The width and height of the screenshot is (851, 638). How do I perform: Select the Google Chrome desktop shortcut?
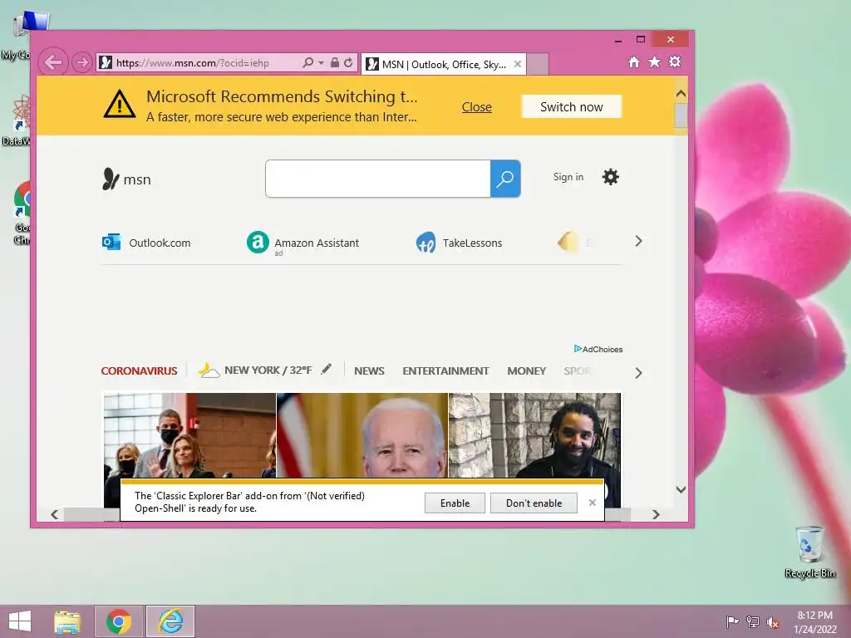(22, 213)
